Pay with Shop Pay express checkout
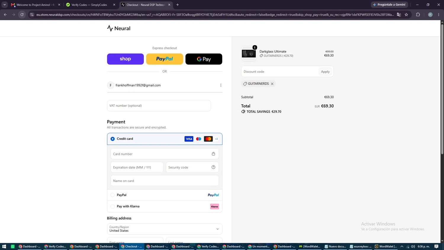 [x=125, y=59]
